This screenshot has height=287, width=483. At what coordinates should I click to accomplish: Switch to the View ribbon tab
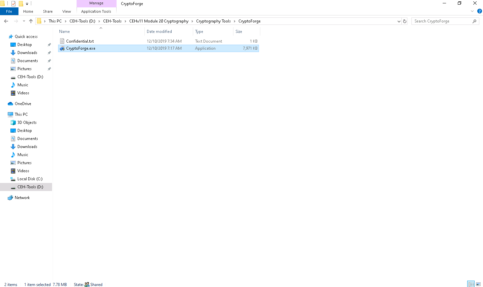pos(67,11)
